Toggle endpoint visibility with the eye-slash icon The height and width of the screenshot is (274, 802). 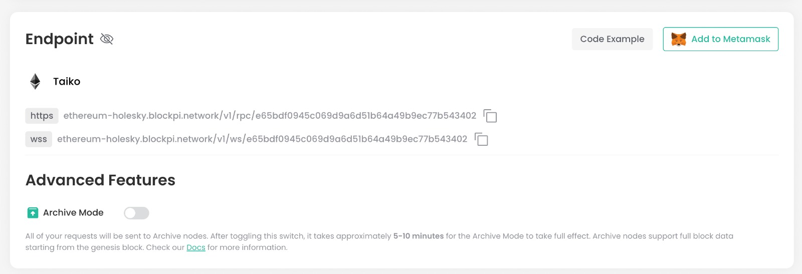pyautogui.click(x=107, y=39)
